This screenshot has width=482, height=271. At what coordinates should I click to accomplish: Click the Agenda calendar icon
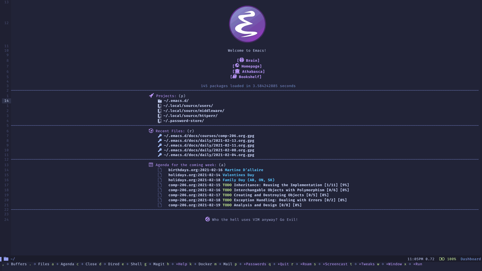tap(151, 164)
